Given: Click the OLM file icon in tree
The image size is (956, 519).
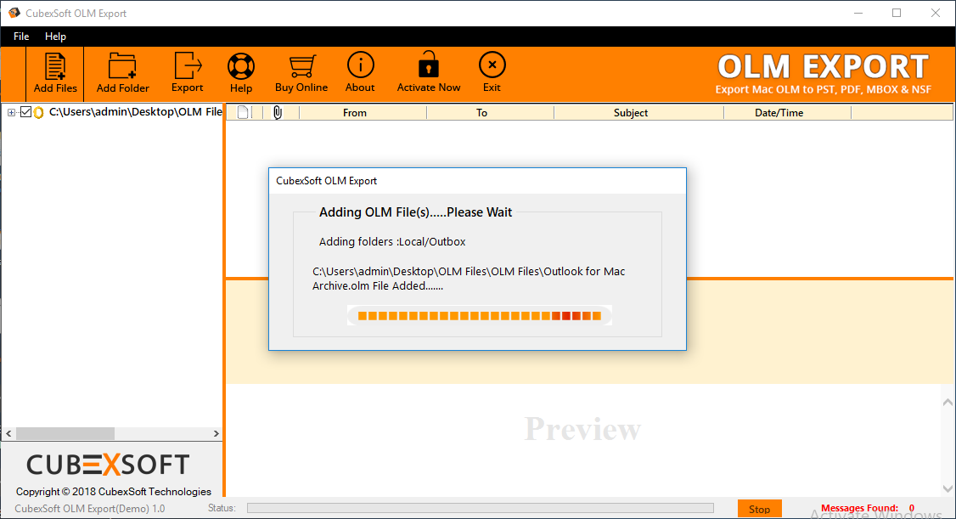Looking at the screenshot, I should pyautogui.click(x=39, y=112).
